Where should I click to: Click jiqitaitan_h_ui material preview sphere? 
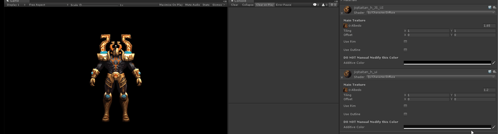(347, 74)
